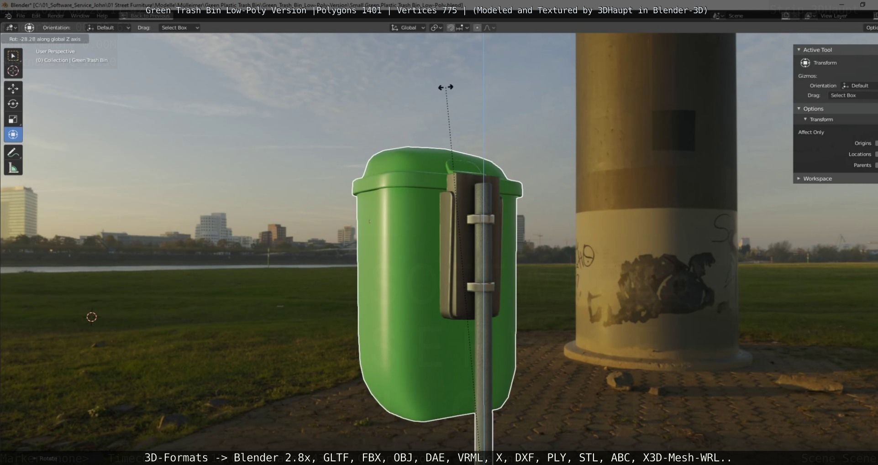Minimize the Blender window
This screenshot has height=465, width=878.
pyautogui.click(x=841, y=5)
